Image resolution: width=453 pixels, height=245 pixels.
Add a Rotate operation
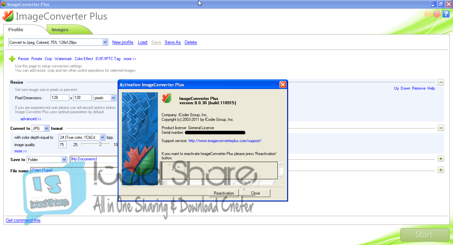click(x=37, y=59)
